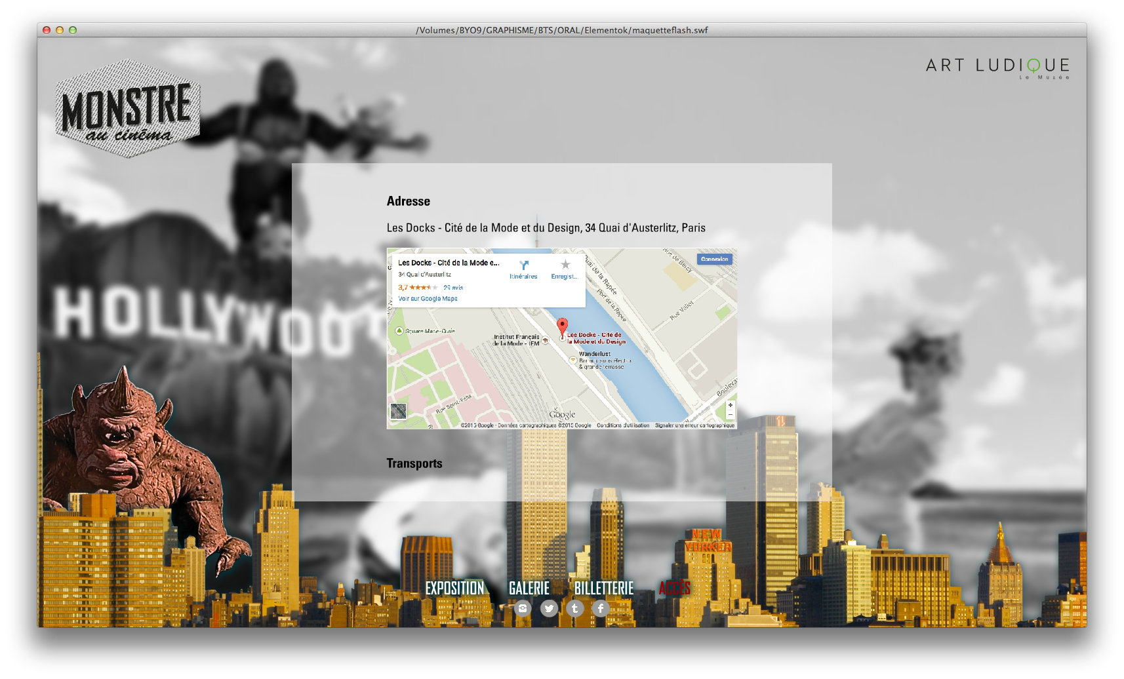Follow the Voir sur Google Maps link

click(x=428, y=299)
